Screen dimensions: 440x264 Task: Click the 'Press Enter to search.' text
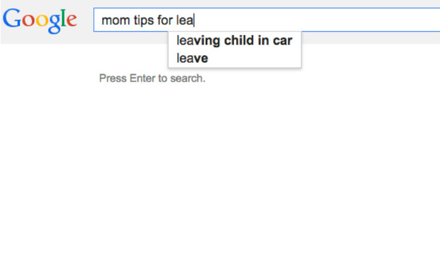[152, 78]
